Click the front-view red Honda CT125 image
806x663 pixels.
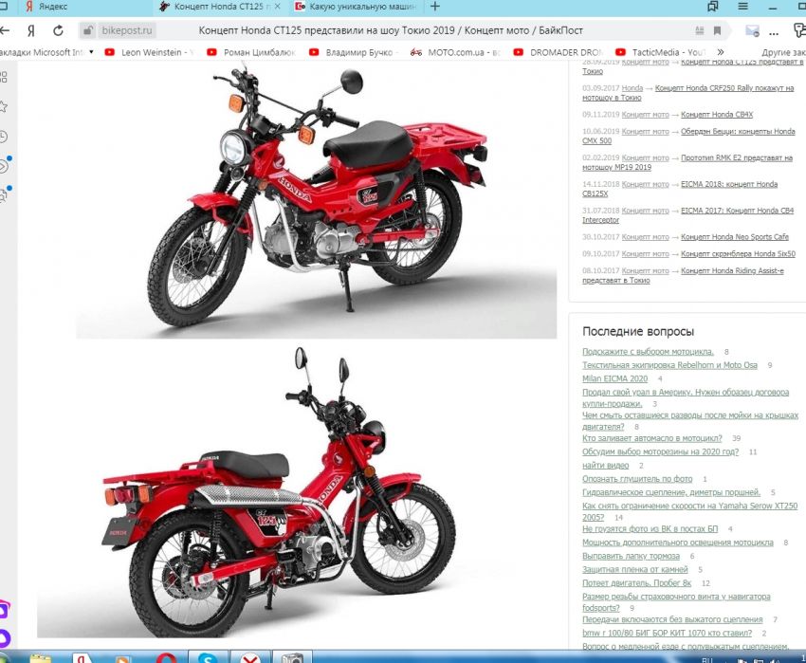pyautogui.click(x=316, y=201)
